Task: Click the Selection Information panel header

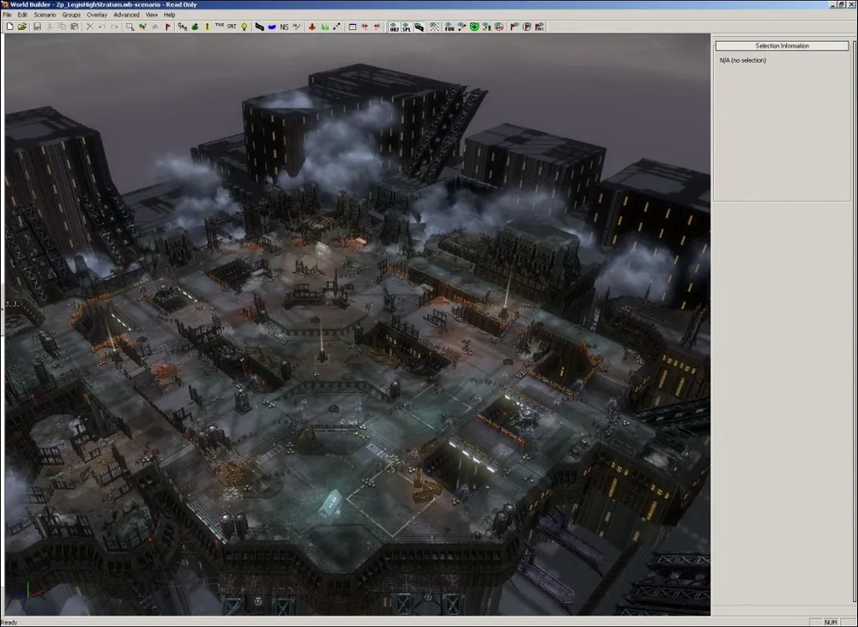Action: pos(782,45)
